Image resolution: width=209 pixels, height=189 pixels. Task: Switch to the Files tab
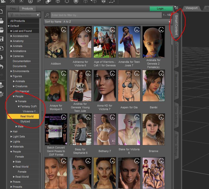pyautogui.click(x=13, y=9)
